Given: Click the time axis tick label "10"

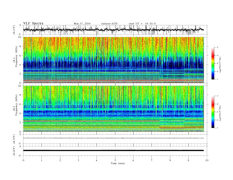Looking at the screenshot, I should click(x=207, y=160).
